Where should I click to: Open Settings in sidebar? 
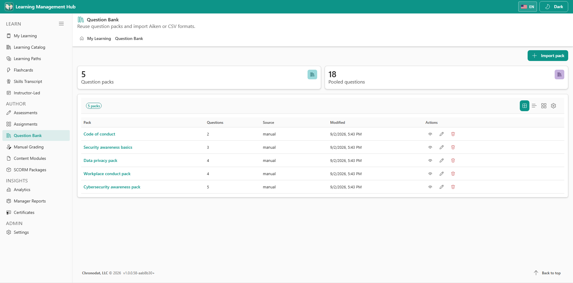[36, 232]
